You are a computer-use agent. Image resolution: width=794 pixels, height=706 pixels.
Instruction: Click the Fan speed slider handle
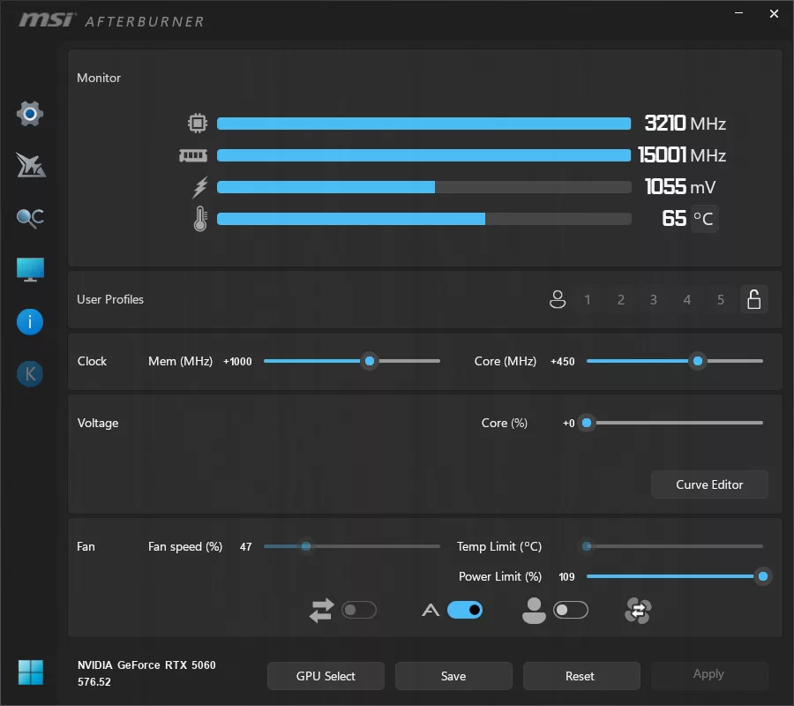306,546
